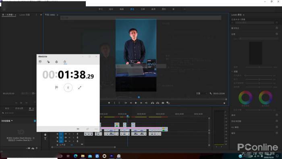Pause the running stopwatch
Image resolution: width=282 pixels, height=159 pixels.
coord(68,88)
